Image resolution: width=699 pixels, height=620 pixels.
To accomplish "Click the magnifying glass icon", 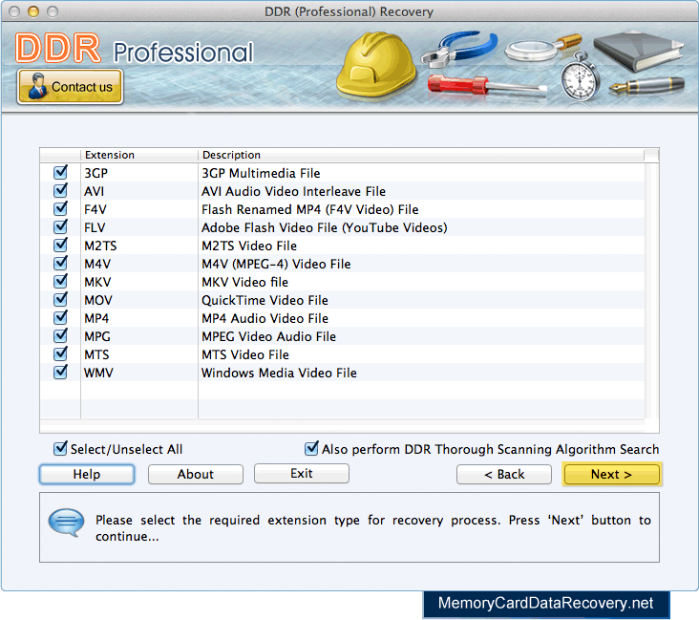I will 543,48.
